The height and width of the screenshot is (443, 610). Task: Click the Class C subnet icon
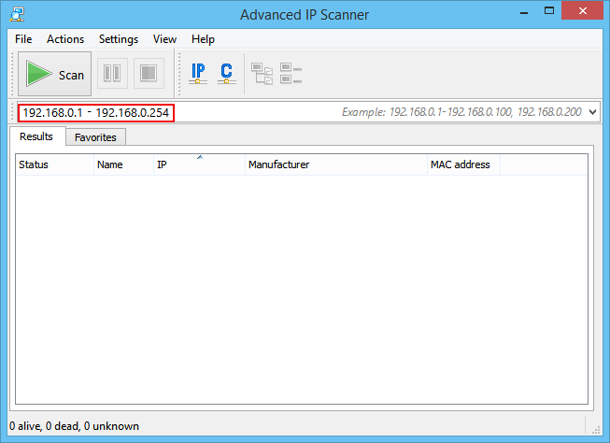226,74
